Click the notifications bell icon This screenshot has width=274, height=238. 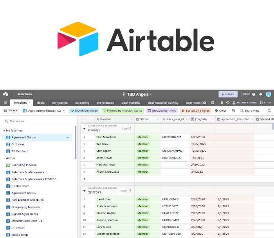(261, 94)
